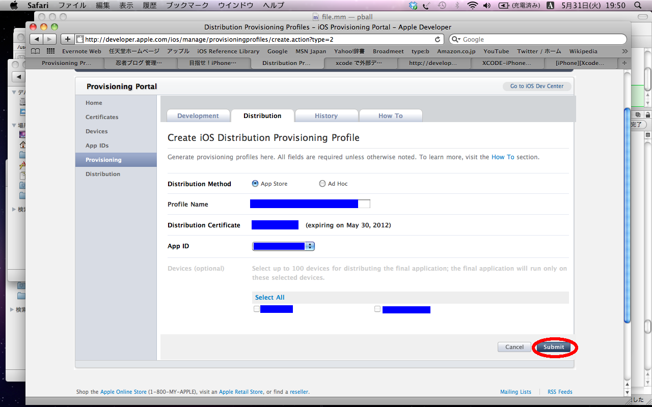Open the ブックマーク menu
Image resolution: width=652 pixels, height=407 pixels.
tap(187, 6)
